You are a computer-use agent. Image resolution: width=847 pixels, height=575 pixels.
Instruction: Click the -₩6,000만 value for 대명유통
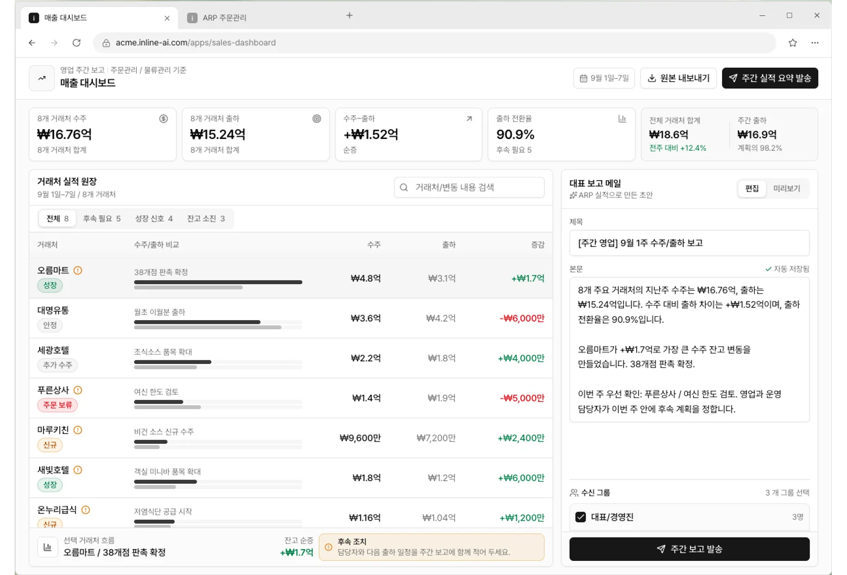[x=522, y=318]
